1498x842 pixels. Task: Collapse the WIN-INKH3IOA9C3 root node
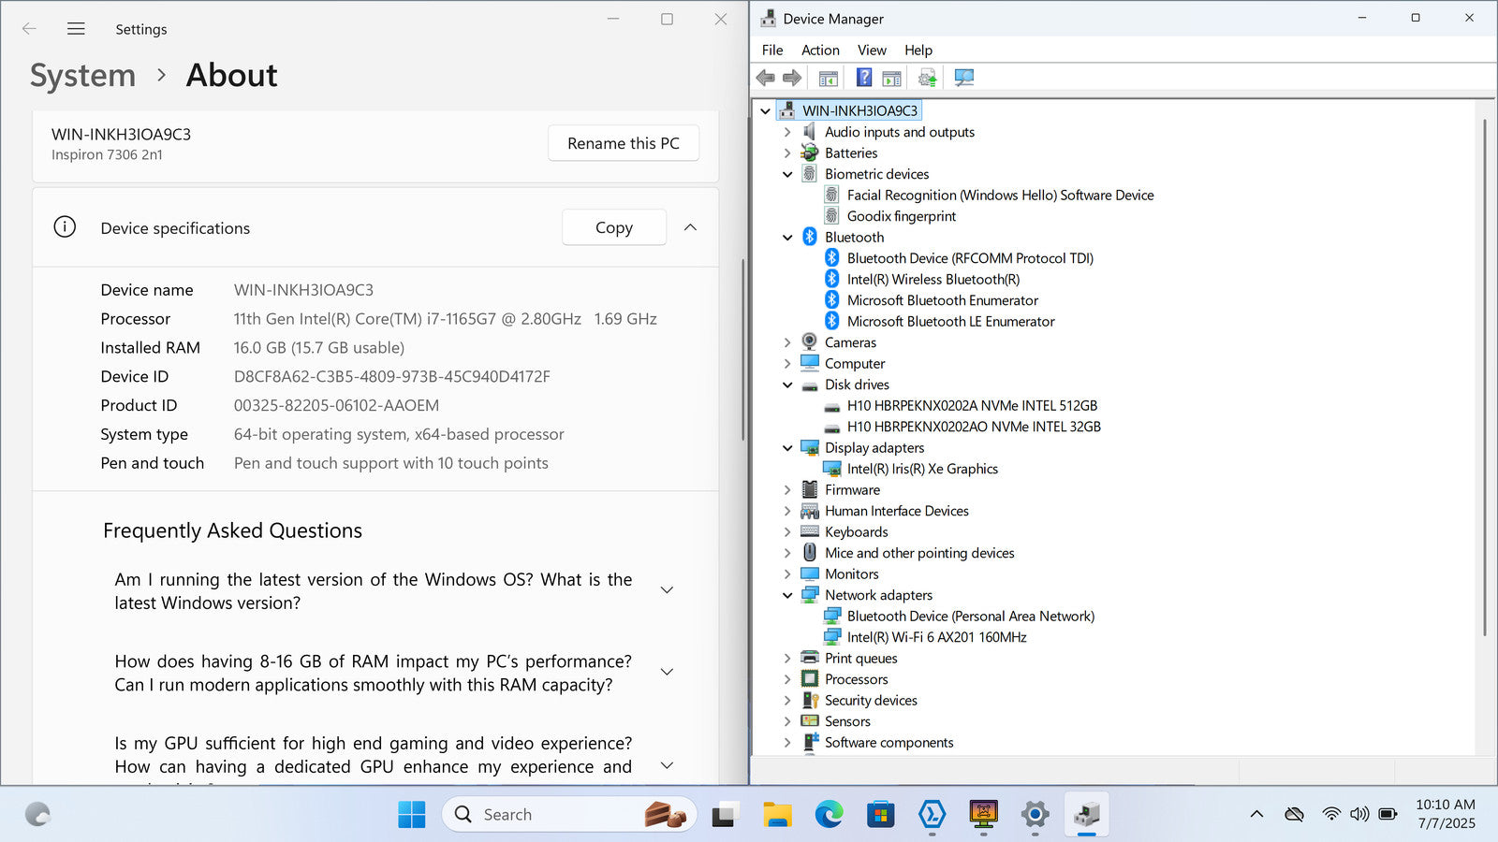(x=765, y=111)
